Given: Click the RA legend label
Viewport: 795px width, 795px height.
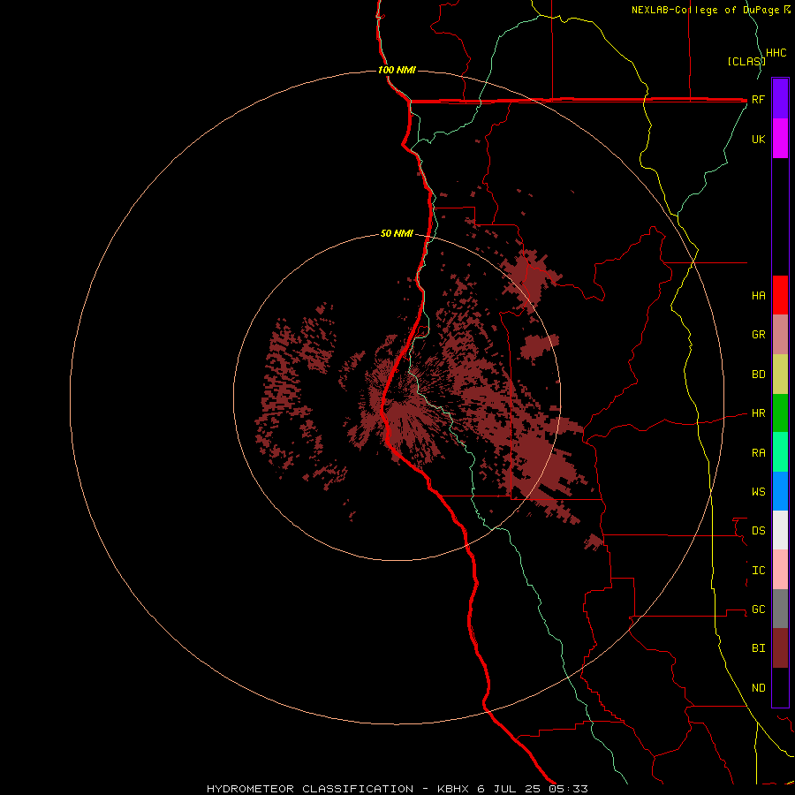Looking at the screenshot, I should point(758,453).
